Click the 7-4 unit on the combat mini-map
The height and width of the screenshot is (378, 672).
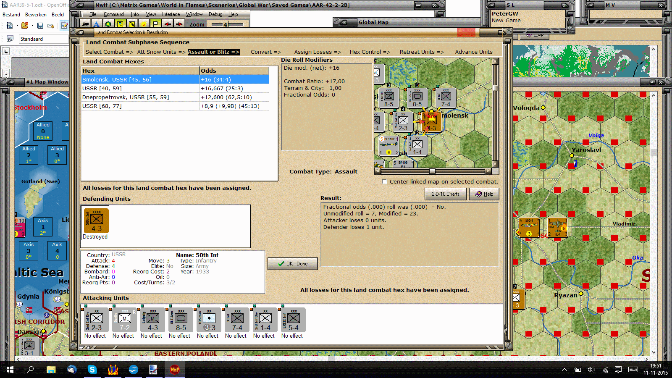pyautogui.click(x=446, y=98)
